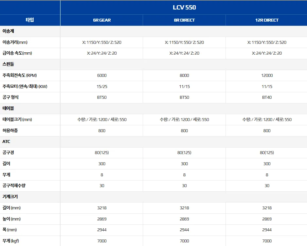Select the 12R DIRECT column header
The height and width of the screenshot is (246, 307).
(x=267, y=20)
